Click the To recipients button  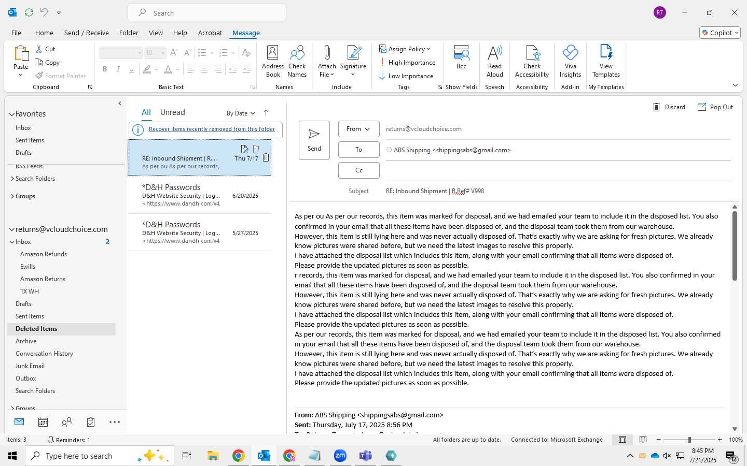click(358, 149)
